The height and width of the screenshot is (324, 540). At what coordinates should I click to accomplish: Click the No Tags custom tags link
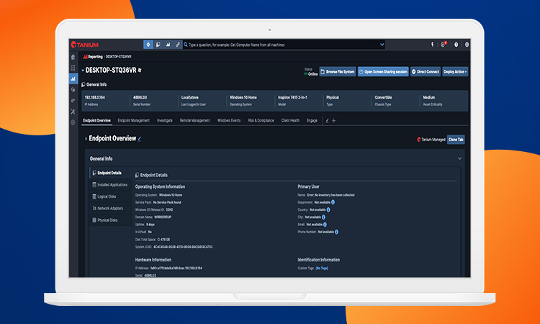pos(322,269)
